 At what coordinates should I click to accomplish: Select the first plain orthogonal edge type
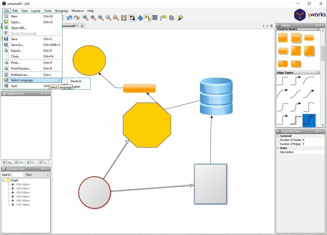[x=283, y=81]
